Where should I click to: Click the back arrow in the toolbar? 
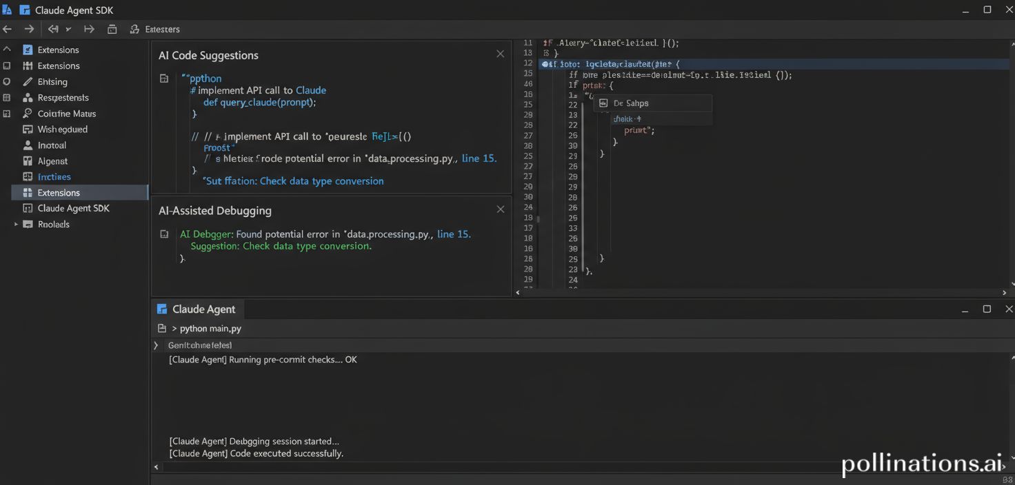tap(8, 29)
